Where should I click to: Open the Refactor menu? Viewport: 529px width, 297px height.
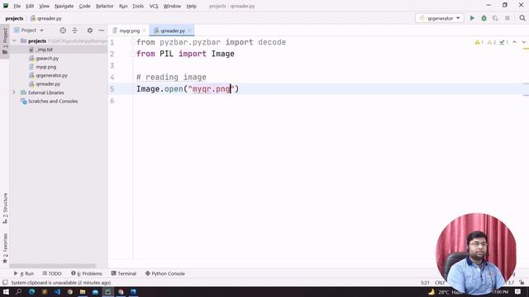(105, 6)
